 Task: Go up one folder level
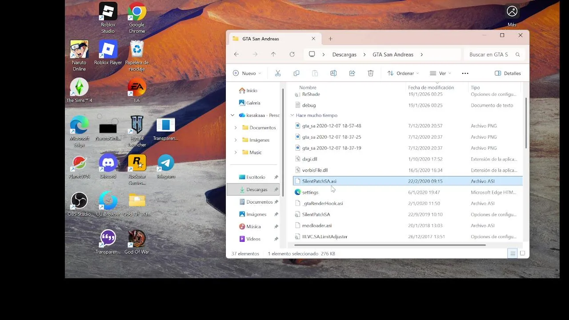tap(273, 54)
